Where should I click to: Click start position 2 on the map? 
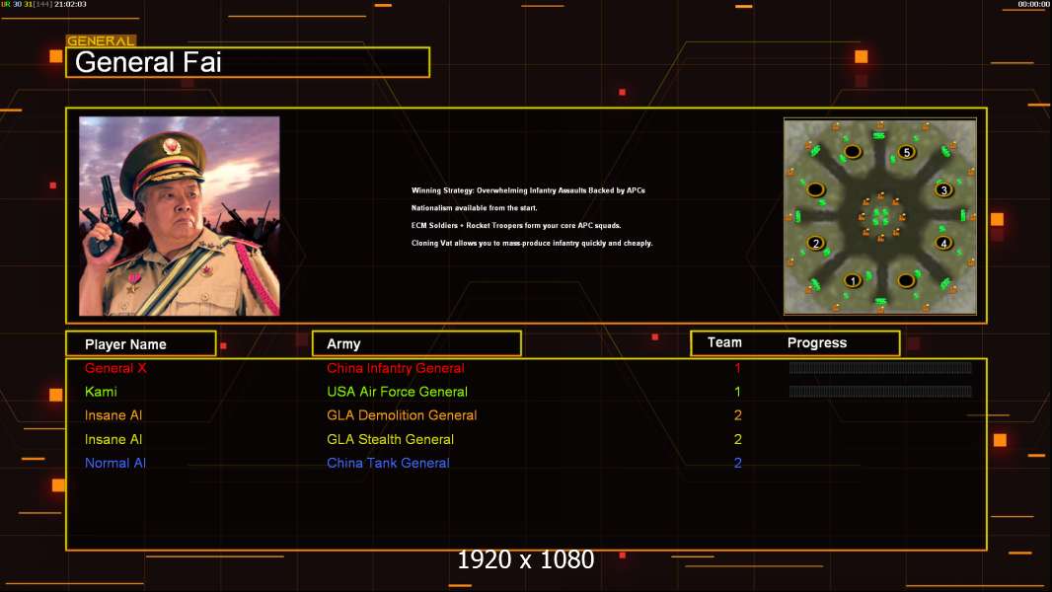point(815,243)
